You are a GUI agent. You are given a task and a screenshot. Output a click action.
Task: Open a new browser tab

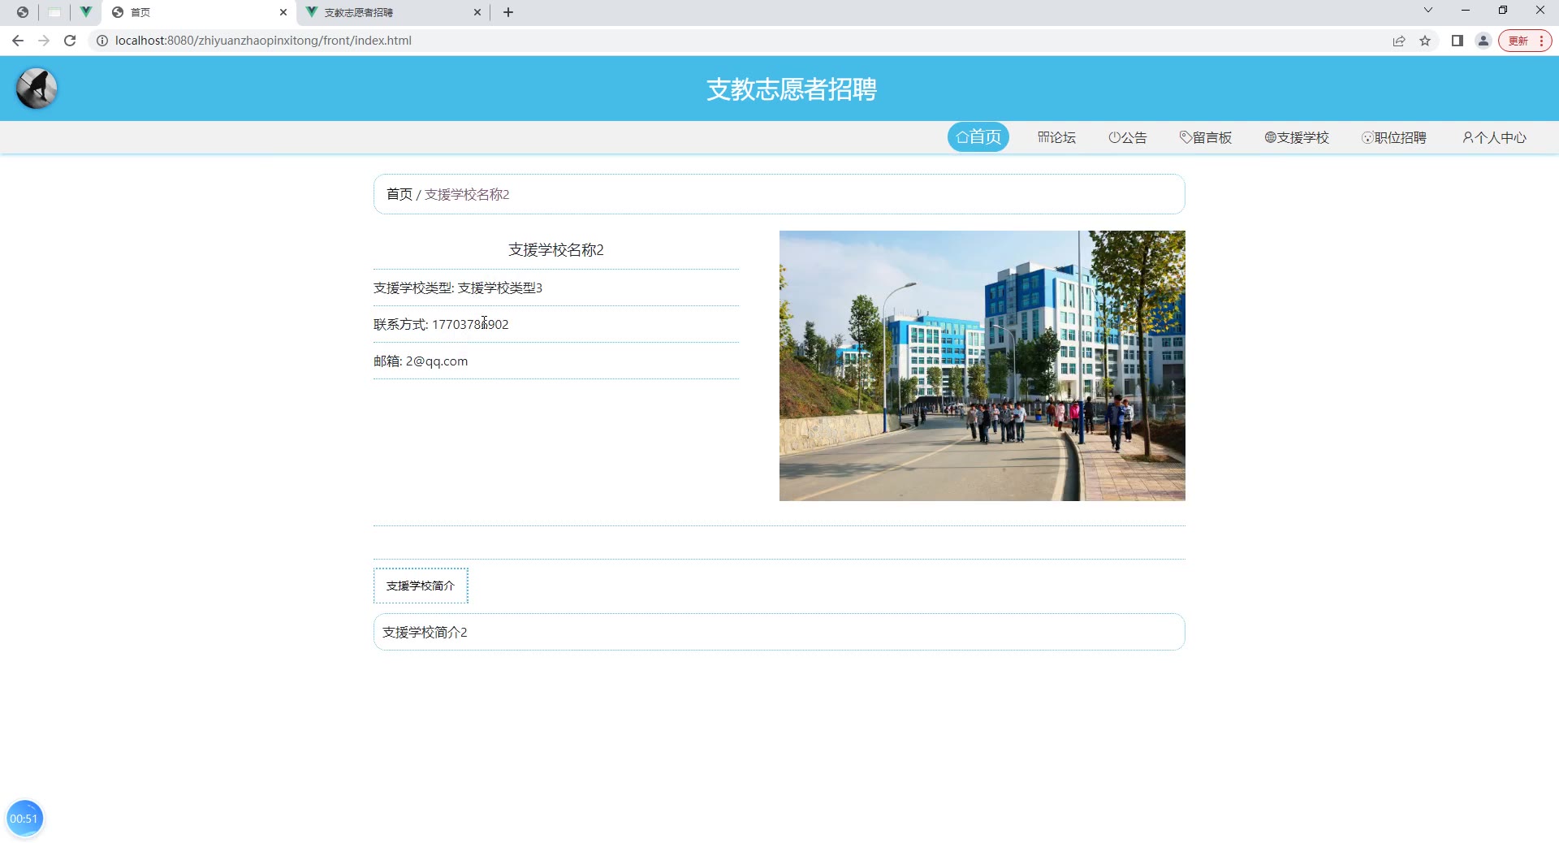coord(508,12)
